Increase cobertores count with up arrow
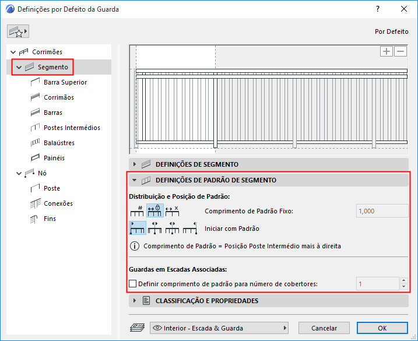 tap(403, 280)
